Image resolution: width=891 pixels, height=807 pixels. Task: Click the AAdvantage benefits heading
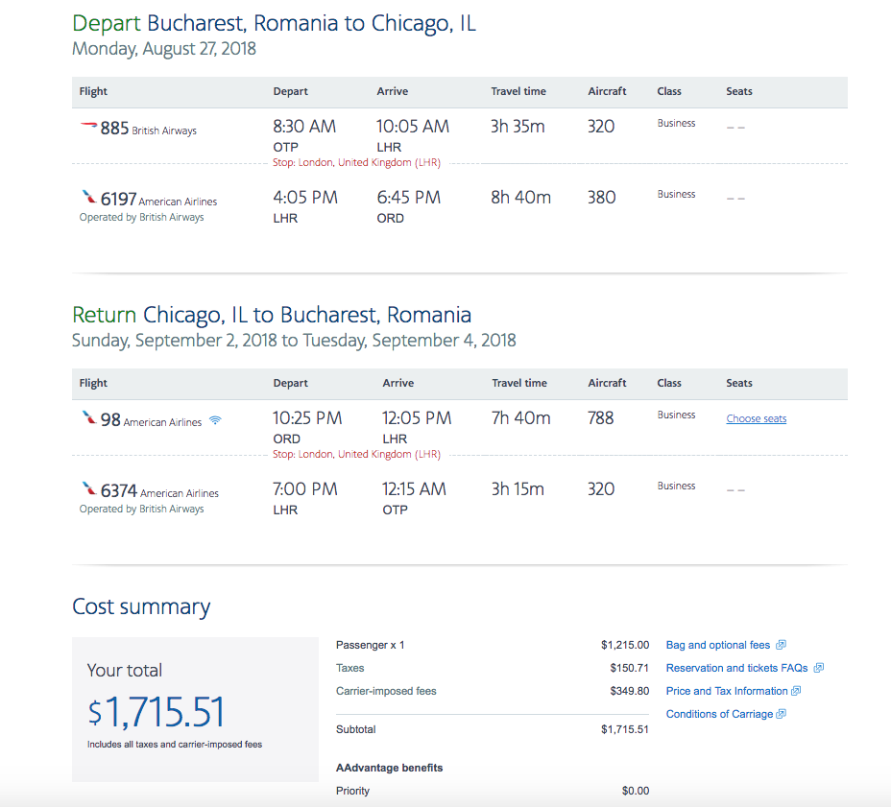(x=389, y=768)
